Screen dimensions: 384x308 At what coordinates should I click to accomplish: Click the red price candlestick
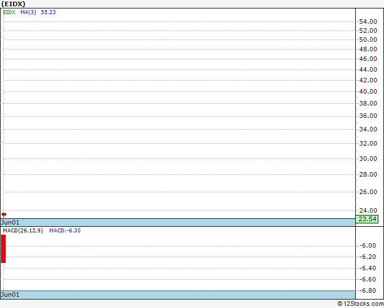[4, 215]
